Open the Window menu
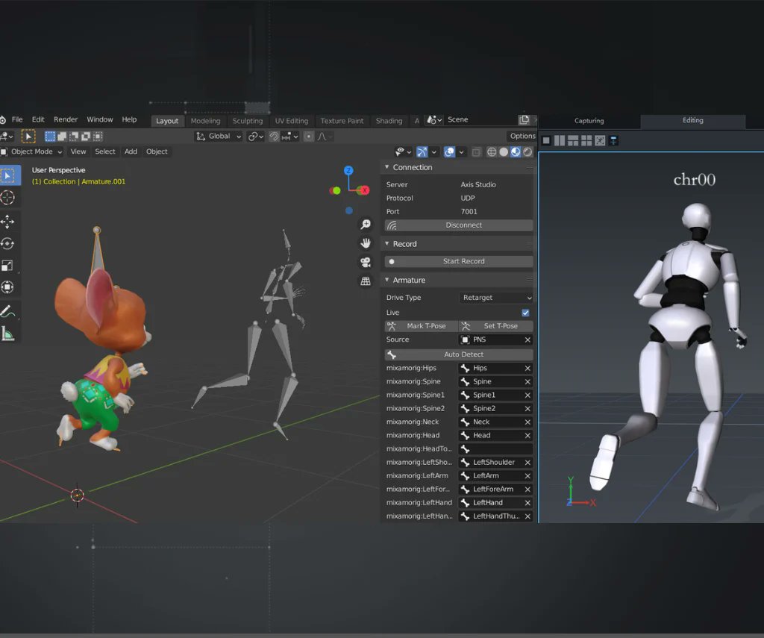 [99, 119]
